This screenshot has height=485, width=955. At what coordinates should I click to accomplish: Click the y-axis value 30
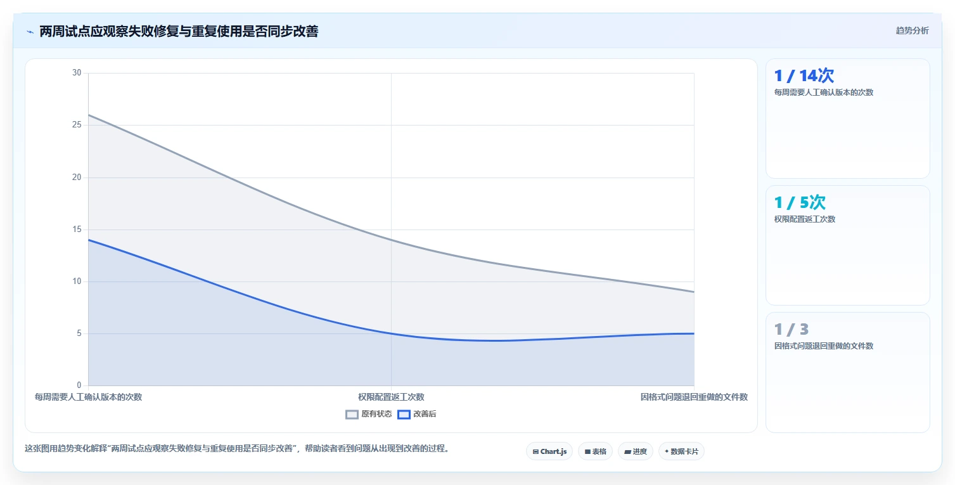point(77,73)
